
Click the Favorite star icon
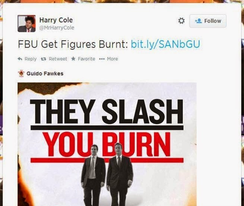[73, 59]
